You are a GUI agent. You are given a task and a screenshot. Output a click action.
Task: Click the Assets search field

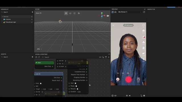point(16,57)
